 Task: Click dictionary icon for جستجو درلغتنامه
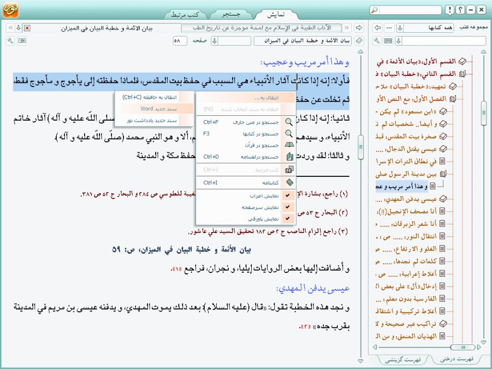289,156
